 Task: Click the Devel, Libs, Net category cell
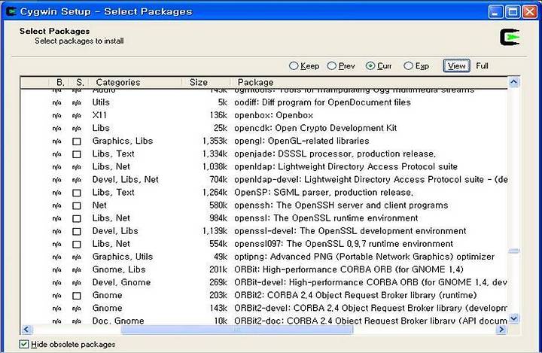click(125, 179)
